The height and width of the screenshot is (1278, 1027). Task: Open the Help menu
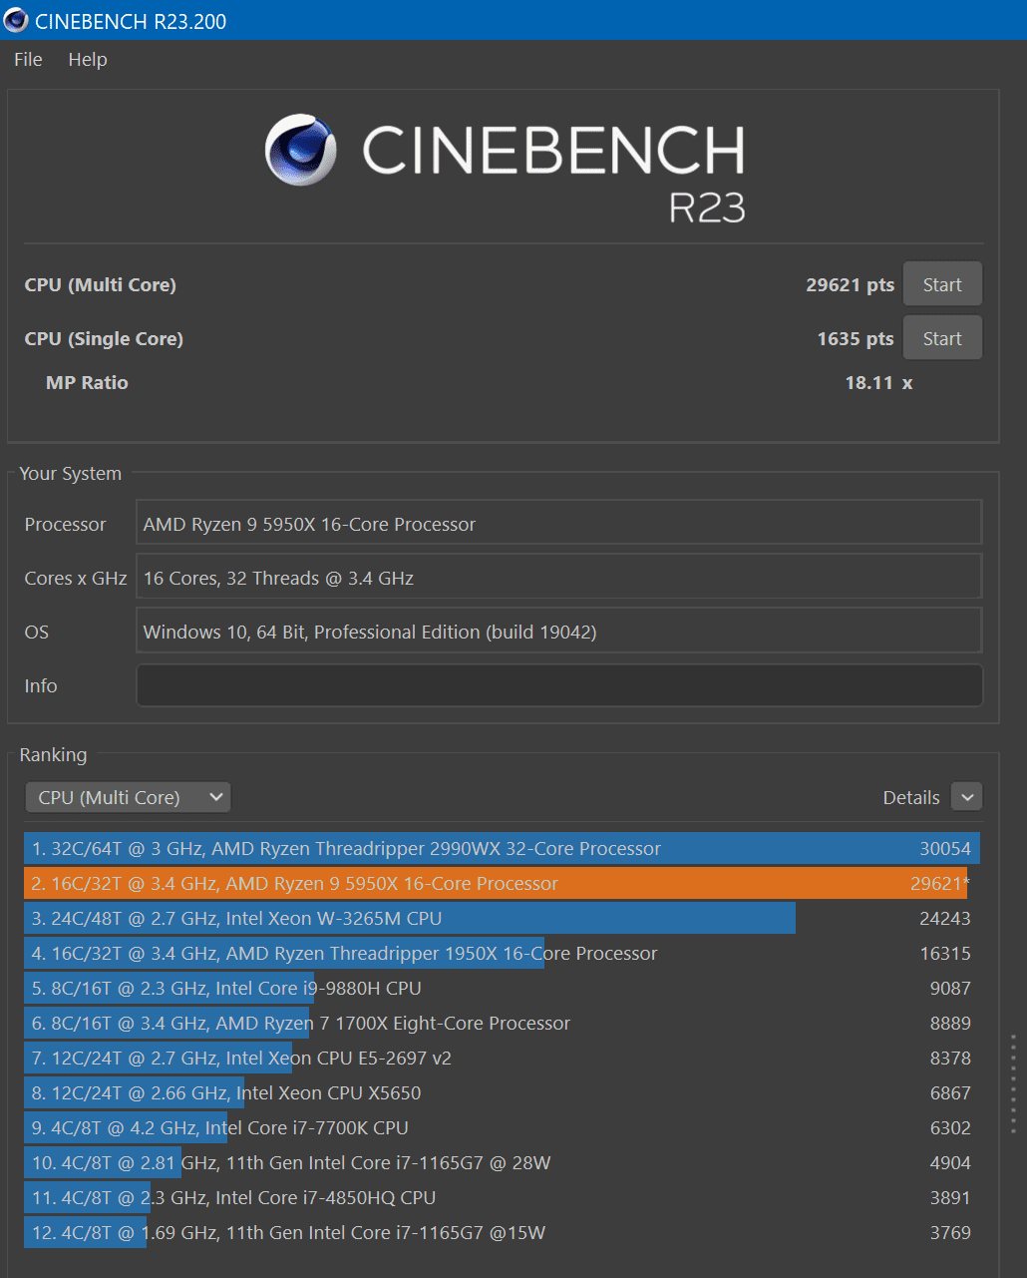click(x=88, y=60)
